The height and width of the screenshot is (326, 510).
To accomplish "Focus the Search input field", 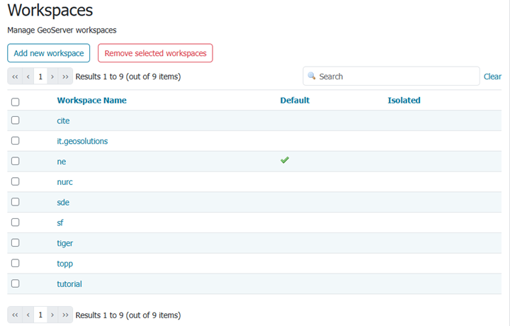I will (397, 77).
